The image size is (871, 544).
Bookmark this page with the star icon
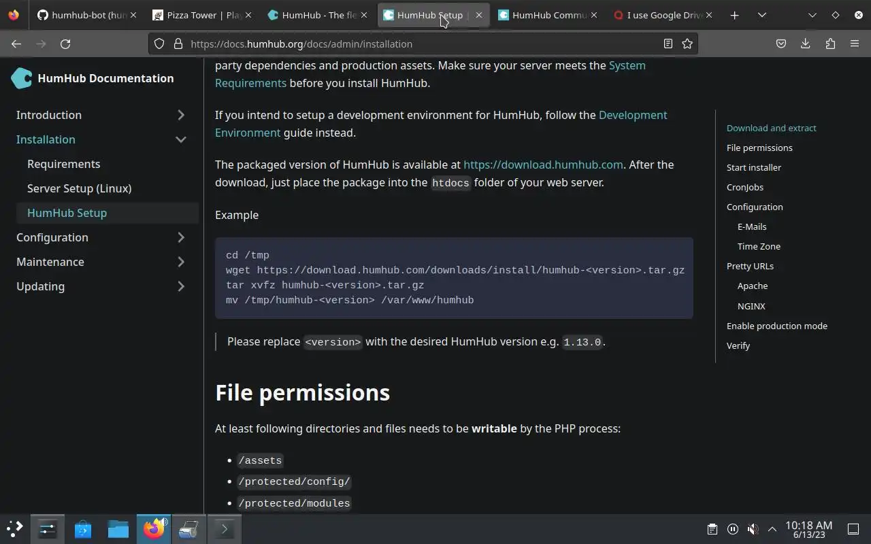click(687, 44)
